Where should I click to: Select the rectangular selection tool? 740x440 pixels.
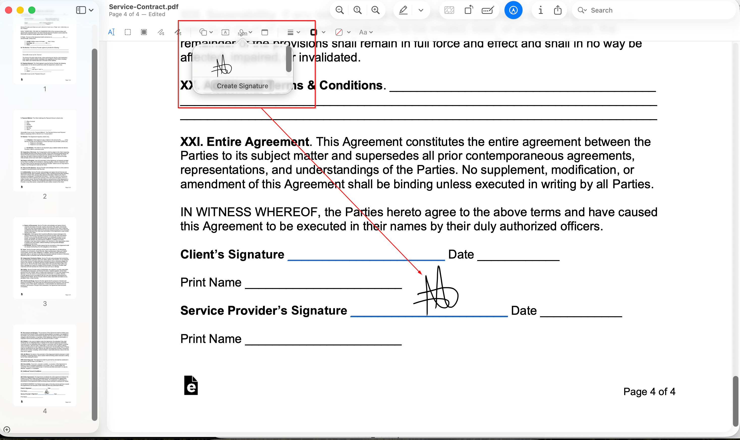(128, 32)
